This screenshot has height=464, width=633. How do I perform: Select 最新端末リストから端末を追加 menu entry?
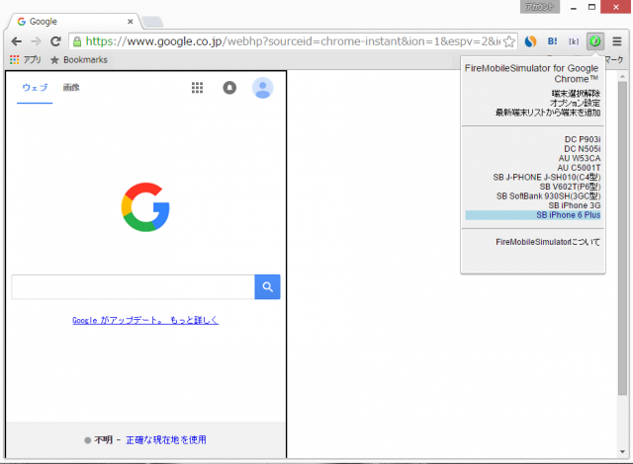point(548,113)
